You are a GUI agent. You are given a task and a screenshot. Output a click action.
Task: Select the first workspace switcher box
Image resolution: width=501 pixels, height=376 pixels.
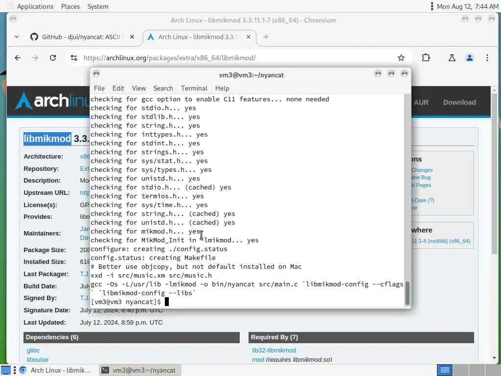coord(444,370)
